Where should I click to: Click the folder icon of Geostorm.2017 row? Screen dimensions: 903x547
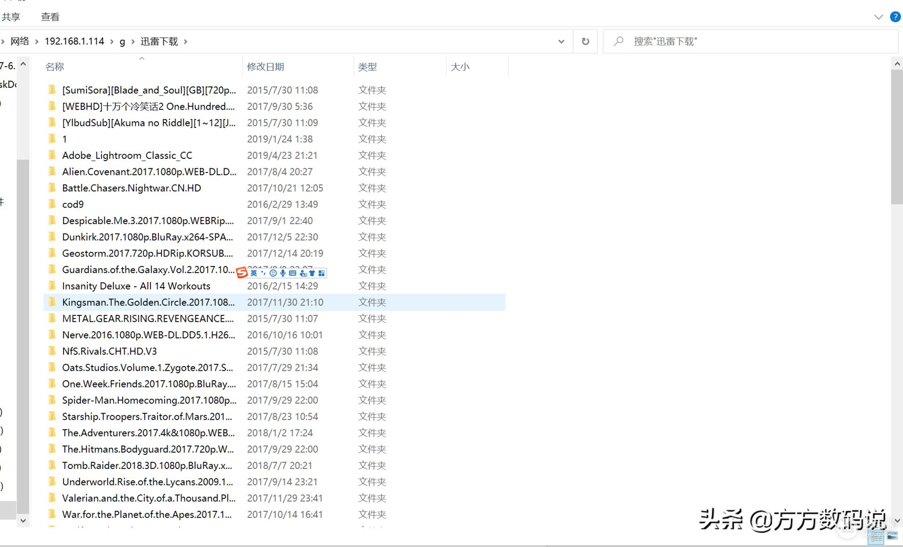52,253
